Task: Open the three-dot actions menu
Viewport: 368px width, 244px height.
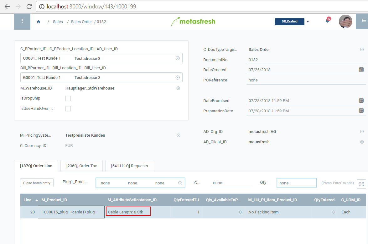Action: coord(22,21)
